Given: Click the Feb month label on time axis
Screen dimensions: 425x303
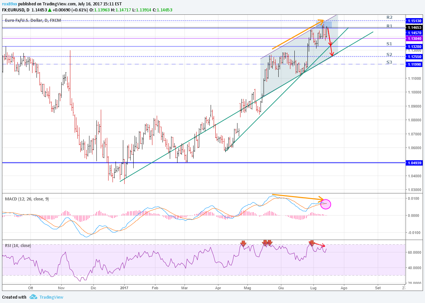Looking at the screenshot, I should pos(155,288).
